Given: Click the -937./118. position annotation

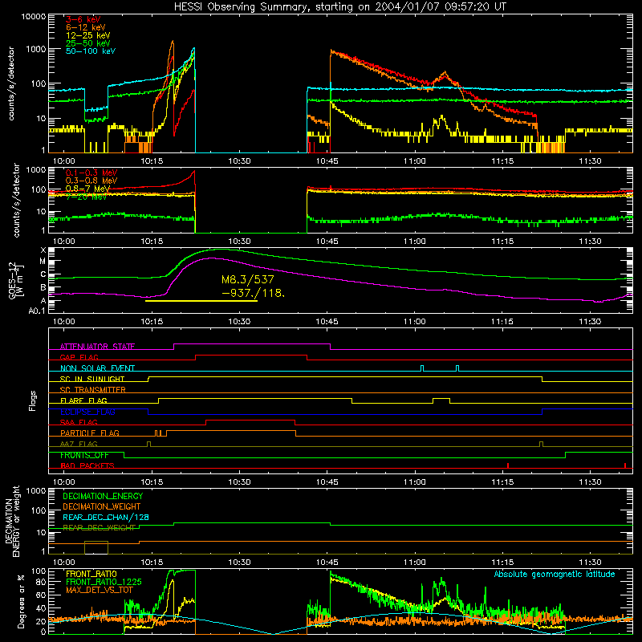Looking at the screenshot, I should (x=253, y=293).
